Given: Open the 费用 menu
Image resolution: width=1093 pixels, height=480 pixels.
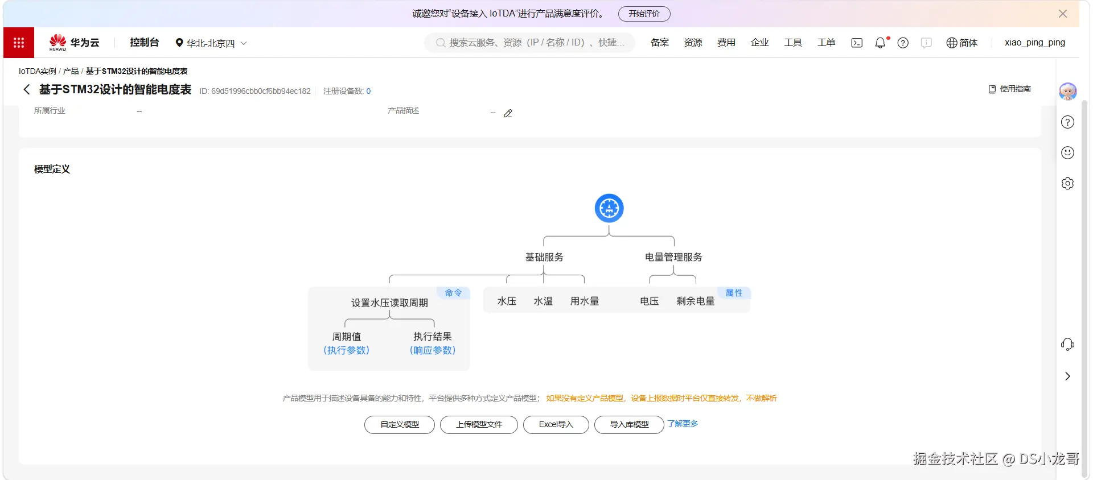Looking at the screenshot, I should [726, 43].
